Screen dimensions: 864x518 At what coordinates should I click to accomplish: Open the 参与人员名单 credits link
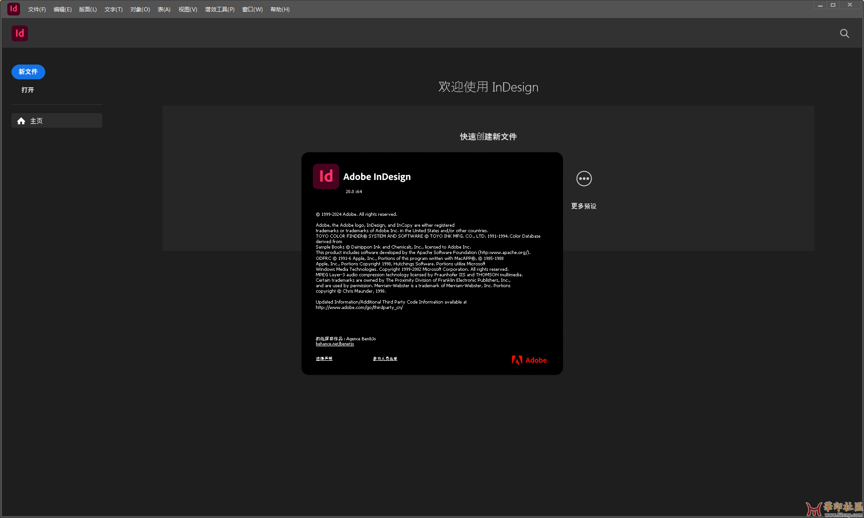click(x=385, y=359)
